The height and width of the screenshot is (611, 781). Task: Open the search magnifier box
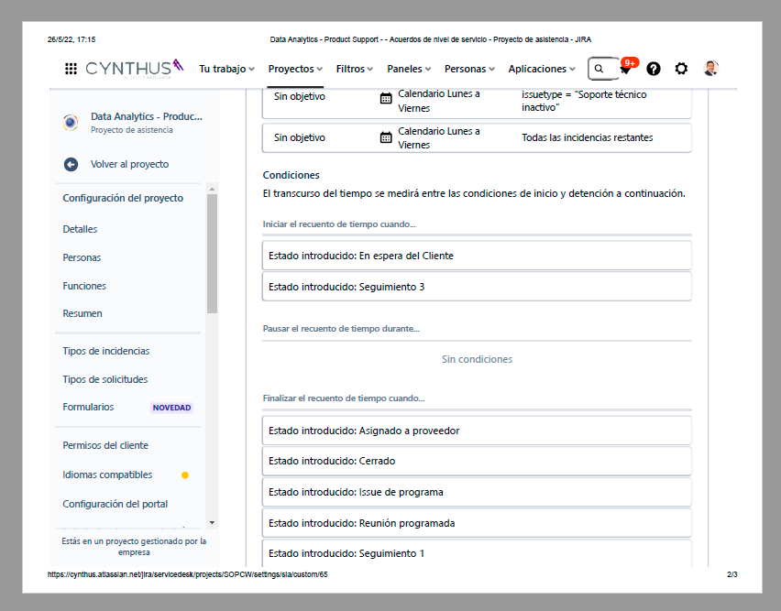click(x=603, y=69)
